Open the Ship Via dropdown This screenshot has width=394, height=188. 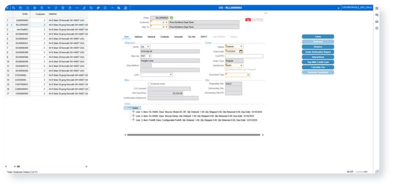click(150, 56)
